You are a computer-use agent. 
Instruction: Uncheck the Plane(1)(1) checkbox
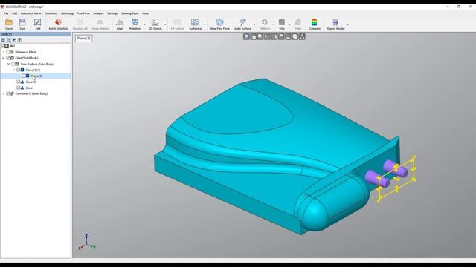pos(18,70)
